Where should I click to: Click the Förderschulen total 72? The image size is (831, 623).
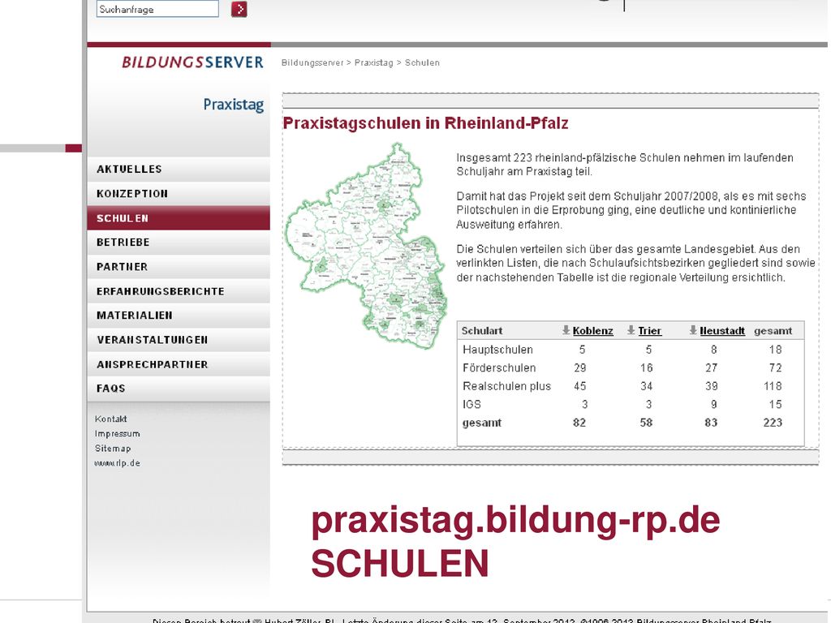click(x=775, y=367)
